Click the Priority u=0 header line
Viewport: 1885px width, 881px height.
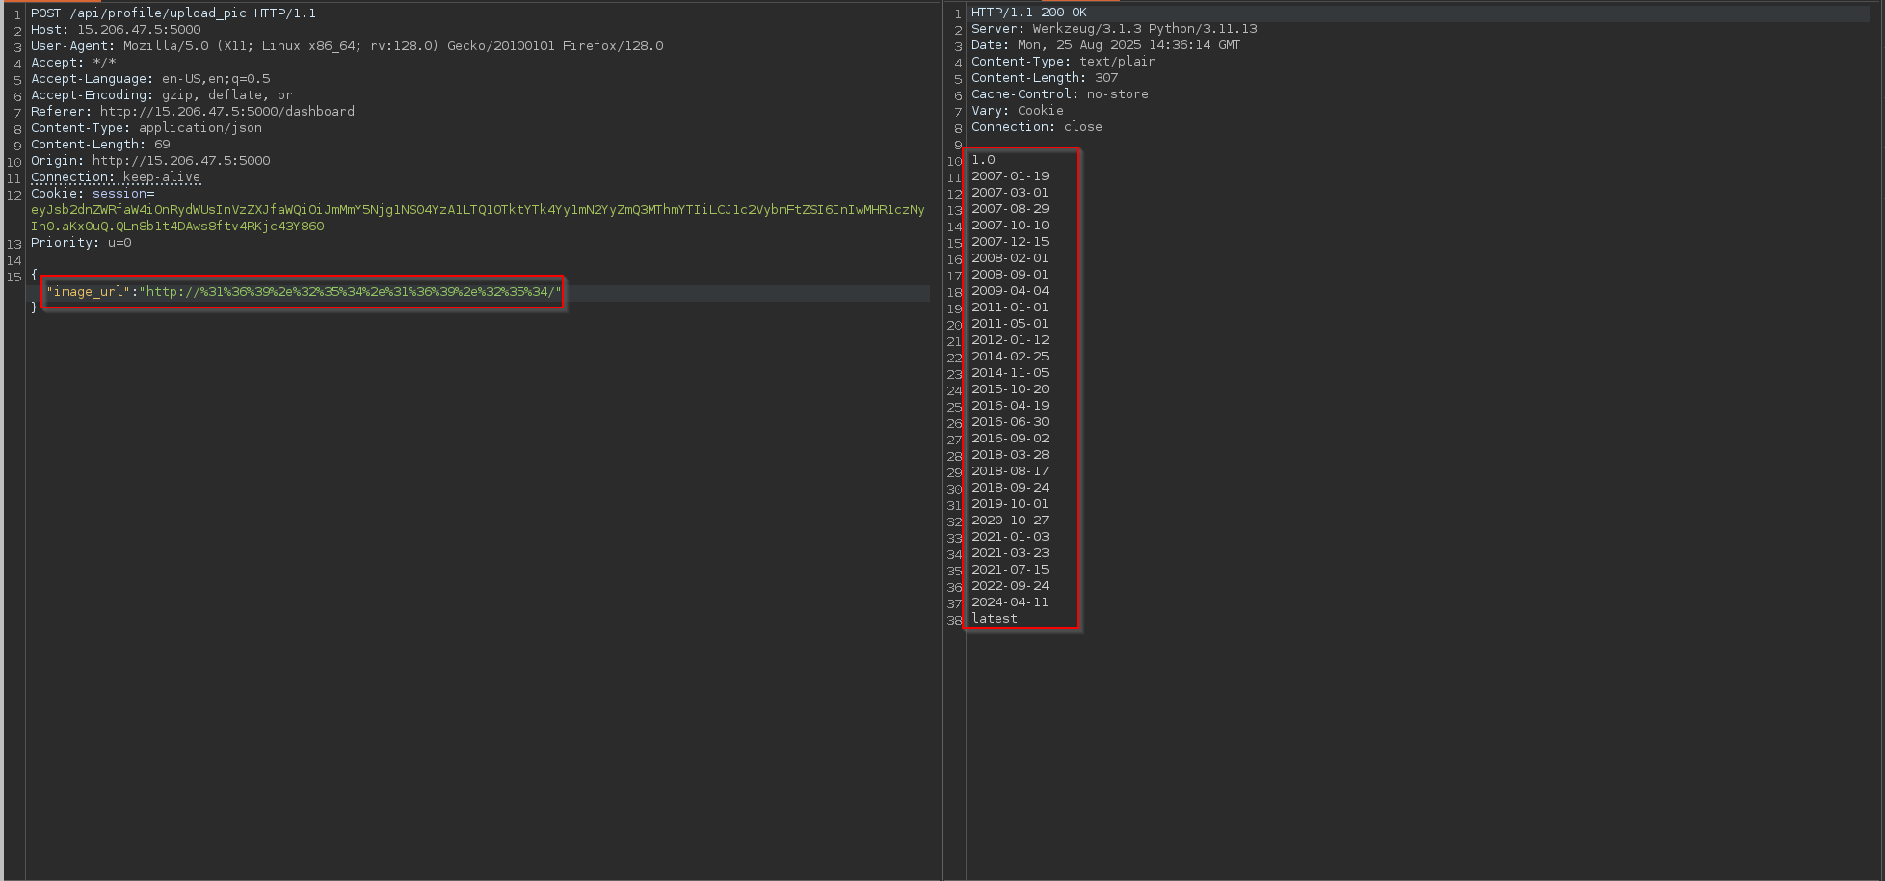coord(81,243)
